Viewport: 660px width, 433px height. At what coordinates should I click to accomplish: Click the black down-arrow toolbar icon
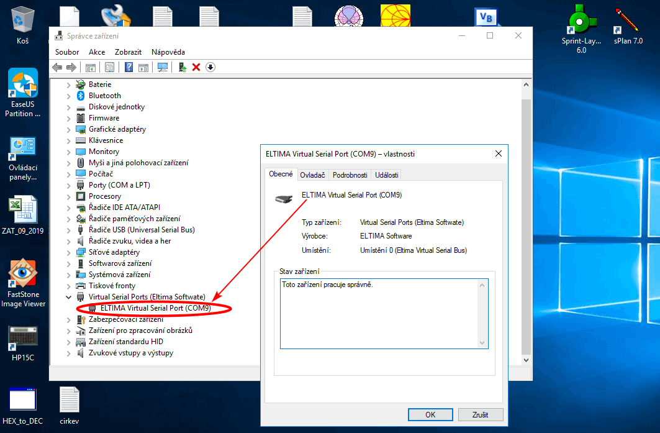pyautogui.click(x=210, y=67)
